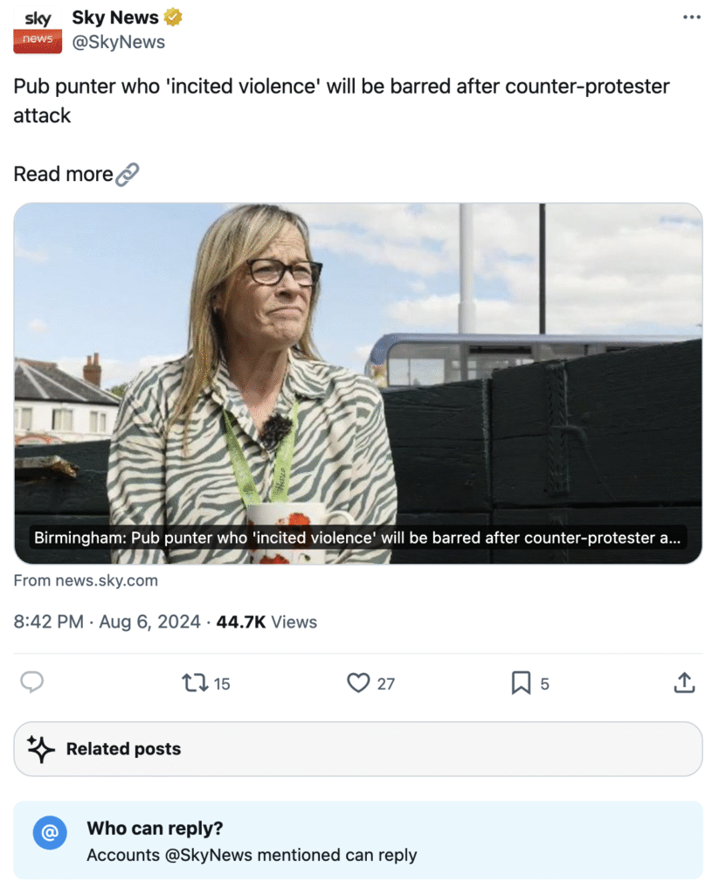Screen dimensions: 719x895
Task: Visit the From news.sky.com source link
Action: [86, 580]
